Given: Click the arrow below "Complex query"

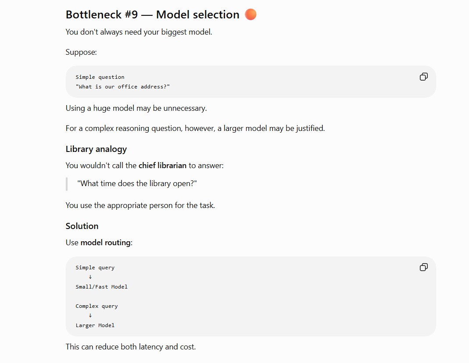Looking at the screenshot, I should (90, 316).
